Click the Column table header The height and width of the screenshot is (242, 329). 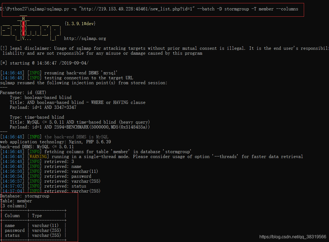click(x=12, y=216)
